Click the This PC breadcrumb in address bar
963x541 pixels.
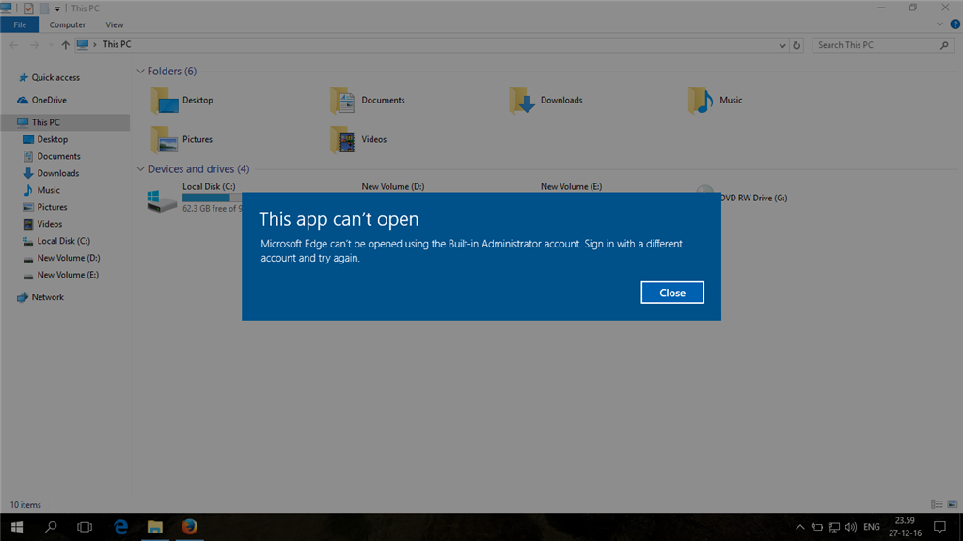[117, 45]
